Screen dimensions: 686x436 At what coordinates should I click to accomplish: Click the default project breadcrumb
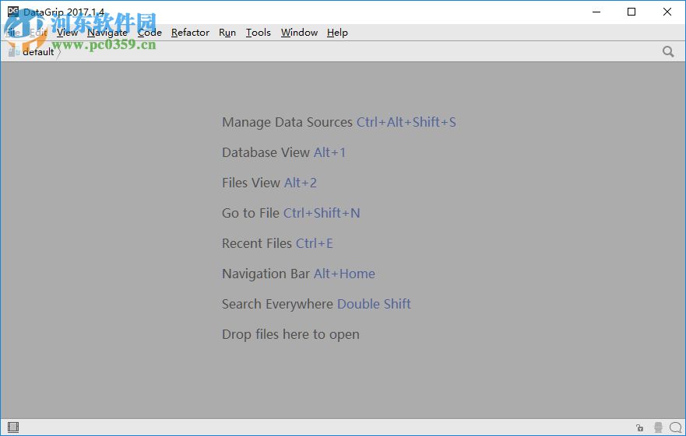coord(32,51)
